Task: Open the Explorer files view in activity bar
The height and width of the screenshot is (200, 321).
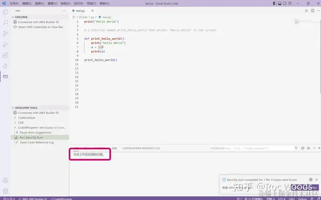Action: click(5, 12)
